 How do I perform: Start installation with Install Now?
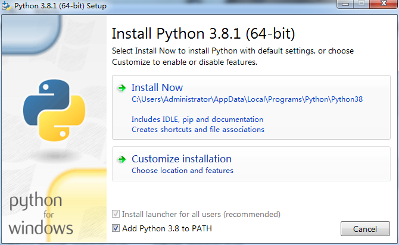251,107
